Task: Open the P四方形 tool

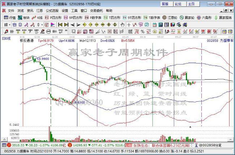Action: (x=53, y=18)
